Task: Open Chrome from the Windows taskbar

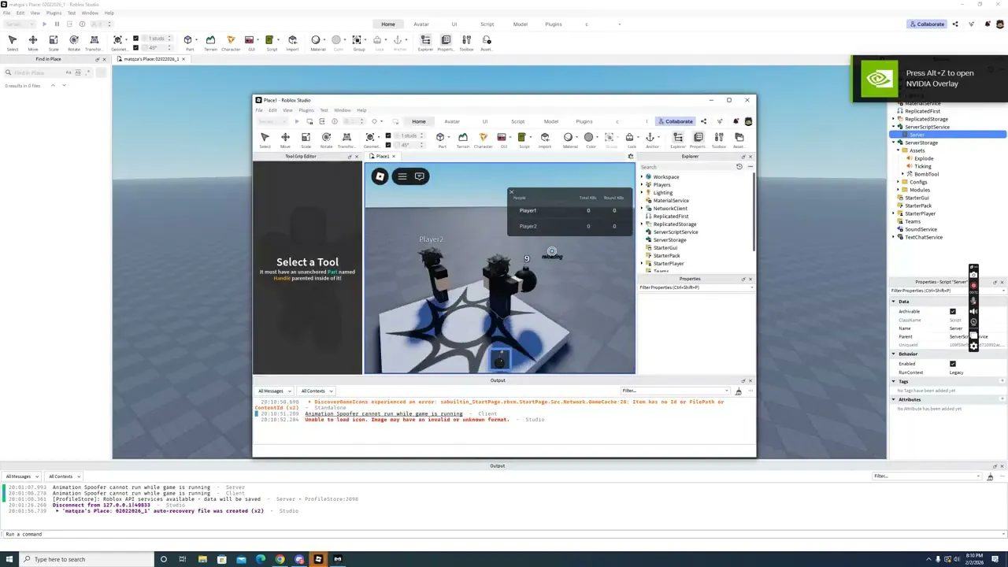Action: pos(280,559)
